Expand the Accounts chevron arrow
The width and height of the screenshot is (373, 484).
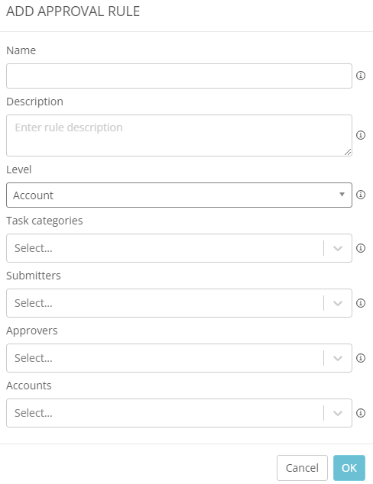click(x=338, y=413)
